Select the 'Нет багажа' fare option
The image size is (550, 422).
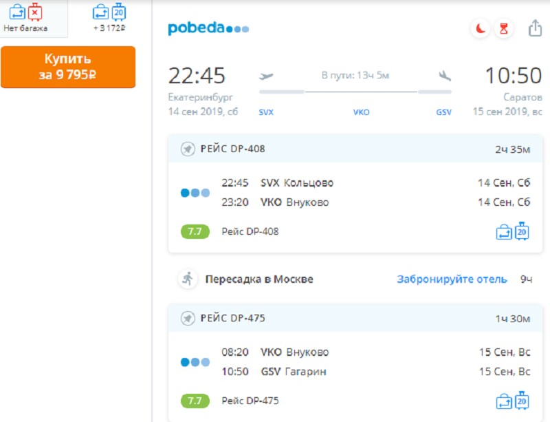25,18
